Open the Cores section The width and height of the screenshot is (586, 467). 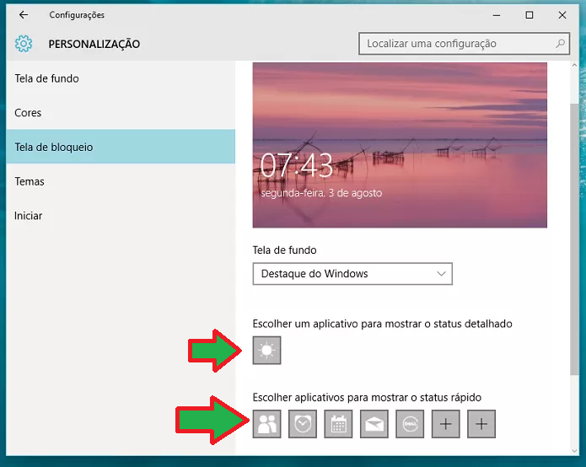(121, 113)
